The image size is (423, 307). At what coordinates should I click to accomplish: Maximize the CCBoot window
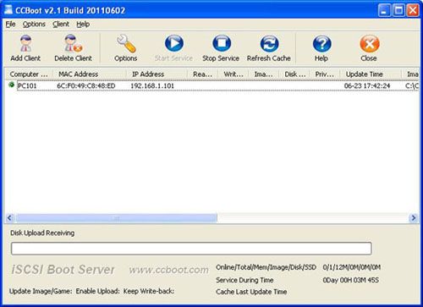pyautogui.click(x=398, y=10)
